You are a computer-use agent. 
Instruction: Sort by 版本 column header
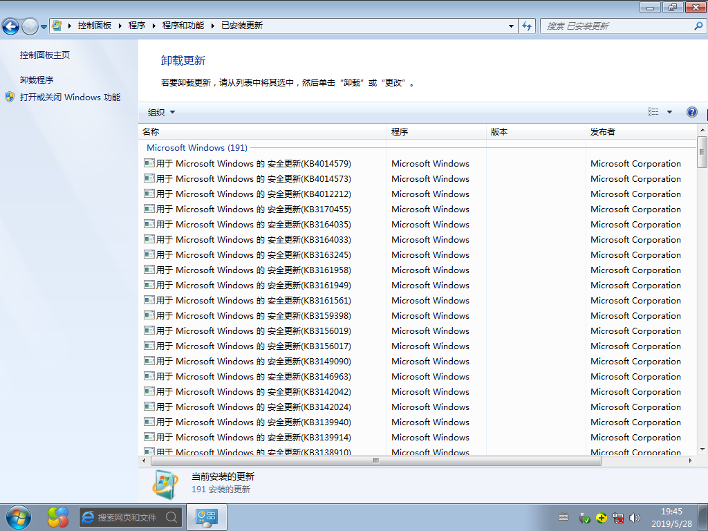pos(536,132)
